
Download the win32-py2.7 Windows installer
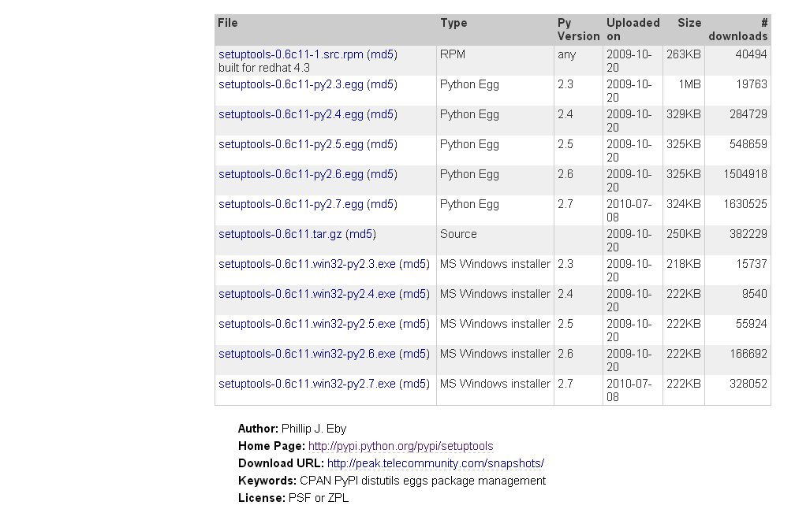click(x=308, y=384)
